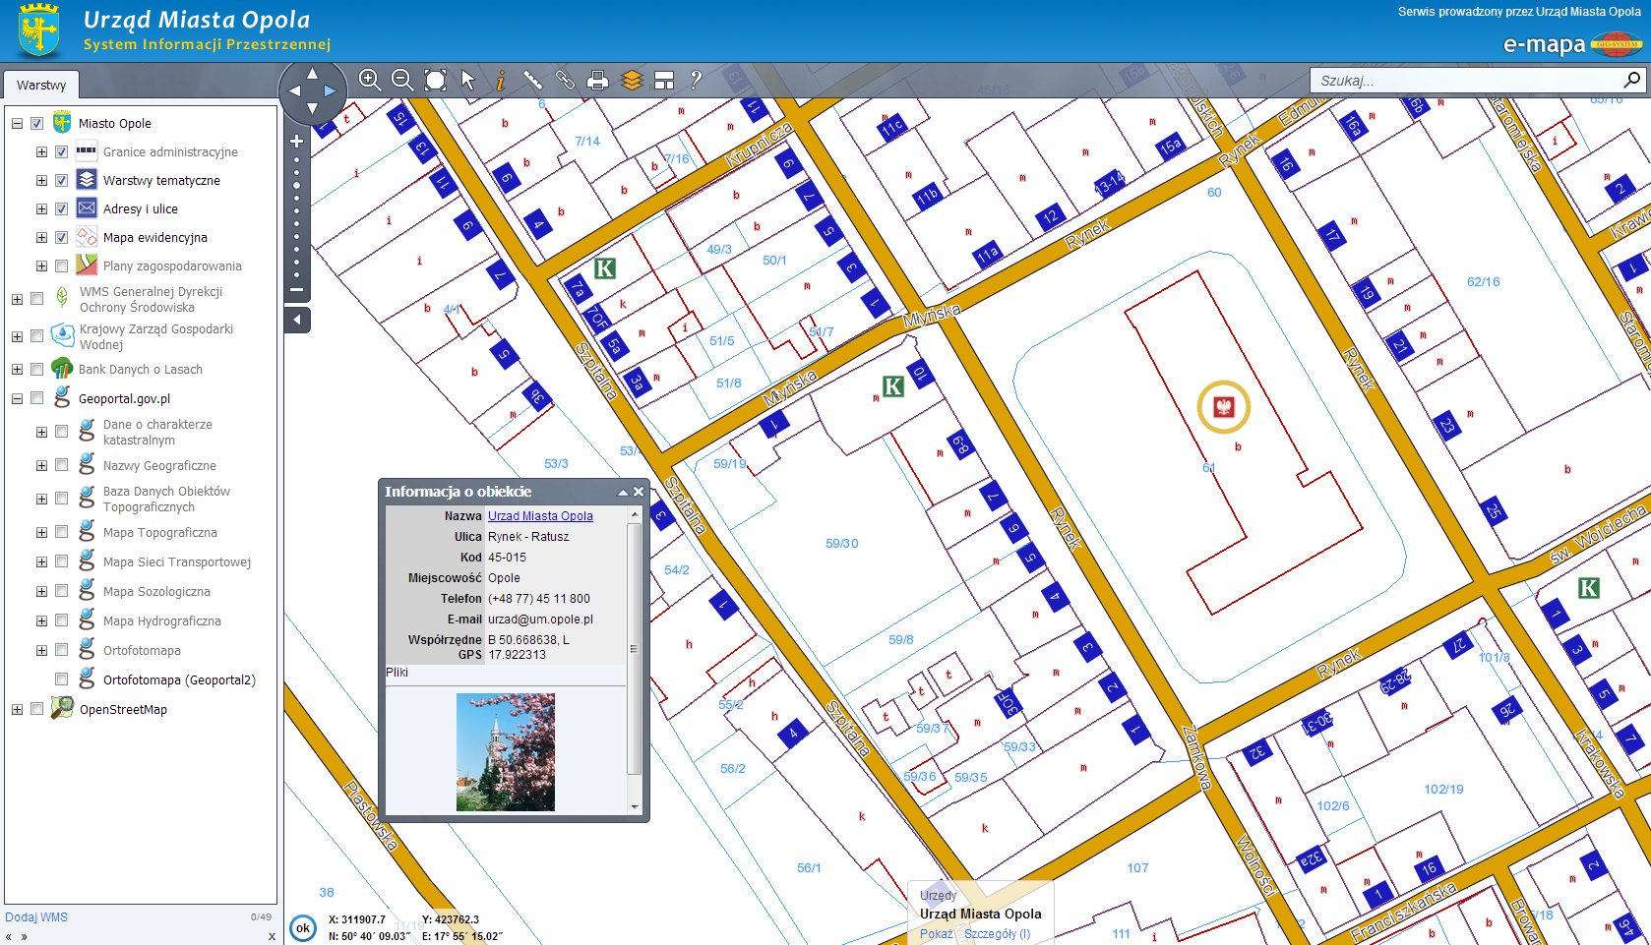The width and height of the screenshot is (1651, 945).
Task: Click the zoom level slider track
Action: [x=296, y=216]
